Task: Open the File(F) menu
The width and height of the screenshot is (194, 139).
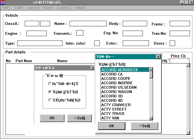Action: [x=6, y=8]
